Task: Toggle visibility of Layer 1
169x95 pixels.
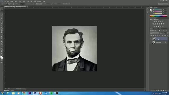Action: [x=151, y=39]
